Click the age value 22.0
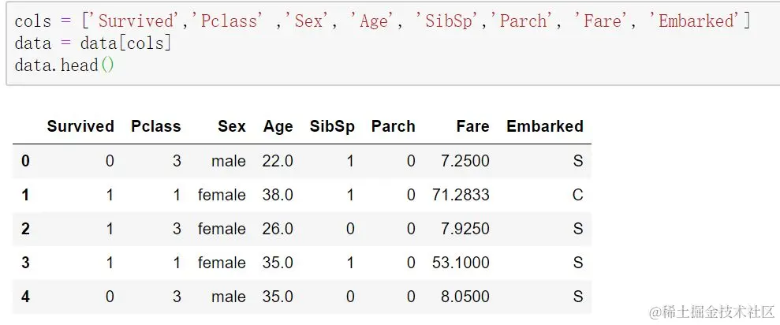Viewport: 780px width, 325px height. pos(278,161)
